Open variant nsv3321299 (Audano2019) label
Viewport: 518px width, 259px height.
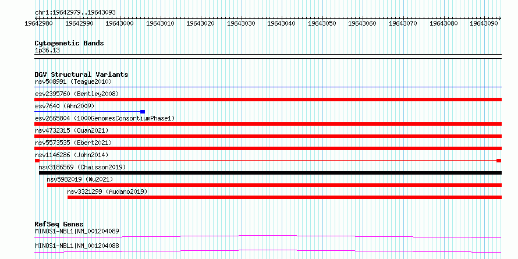tap(107, 191)
